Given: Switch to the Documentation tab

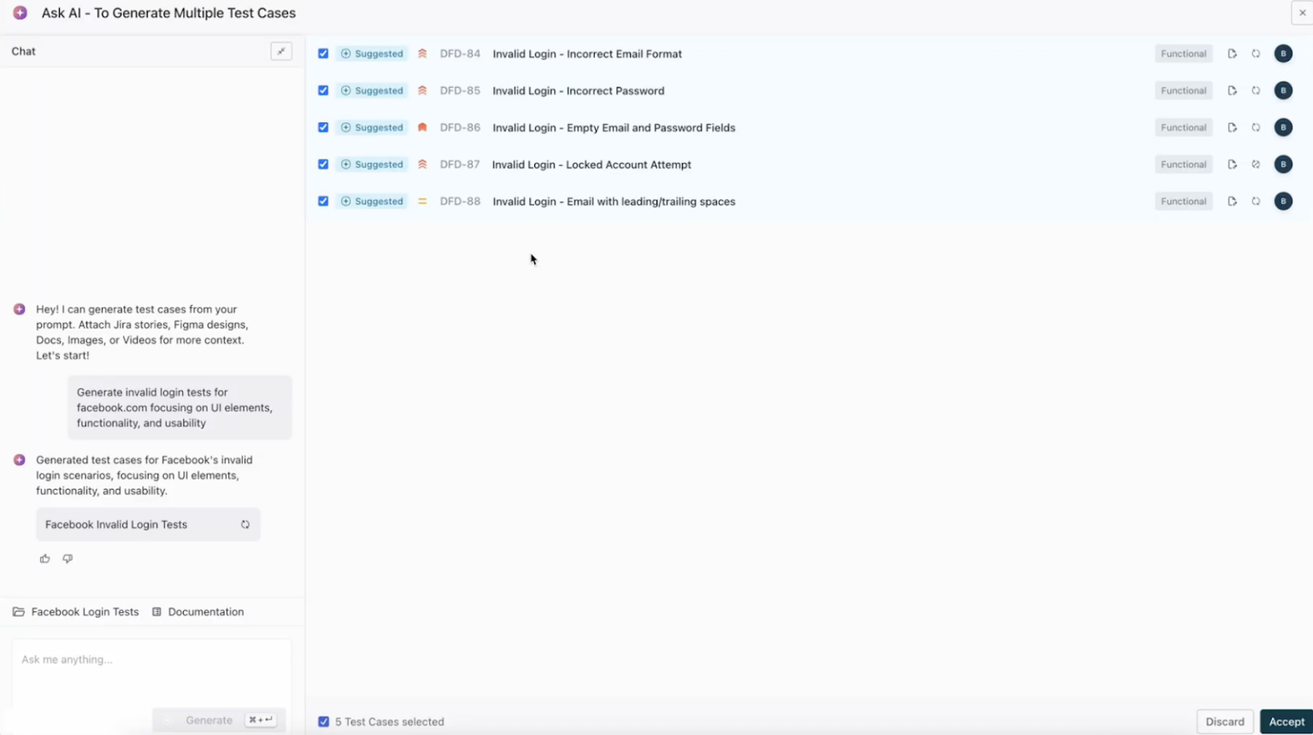Looking at the screenshot, I should tap(197, 612).
